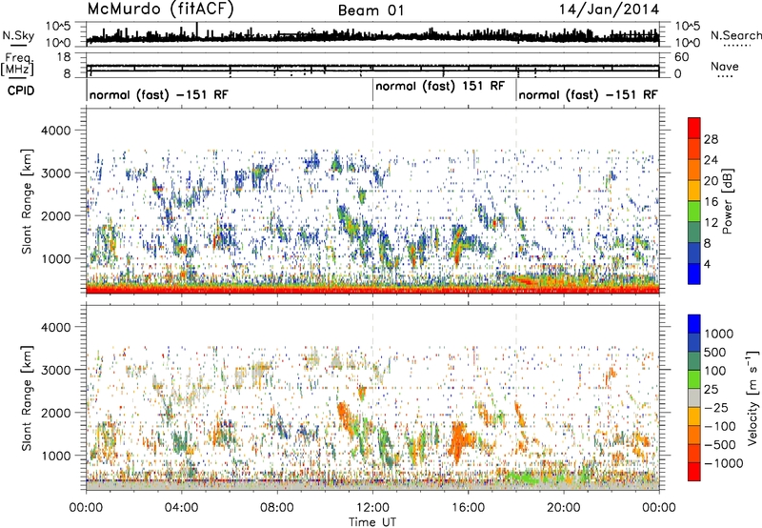
Task: Click '1000' on Velocity panel range axis
Action: pos(55,456)
